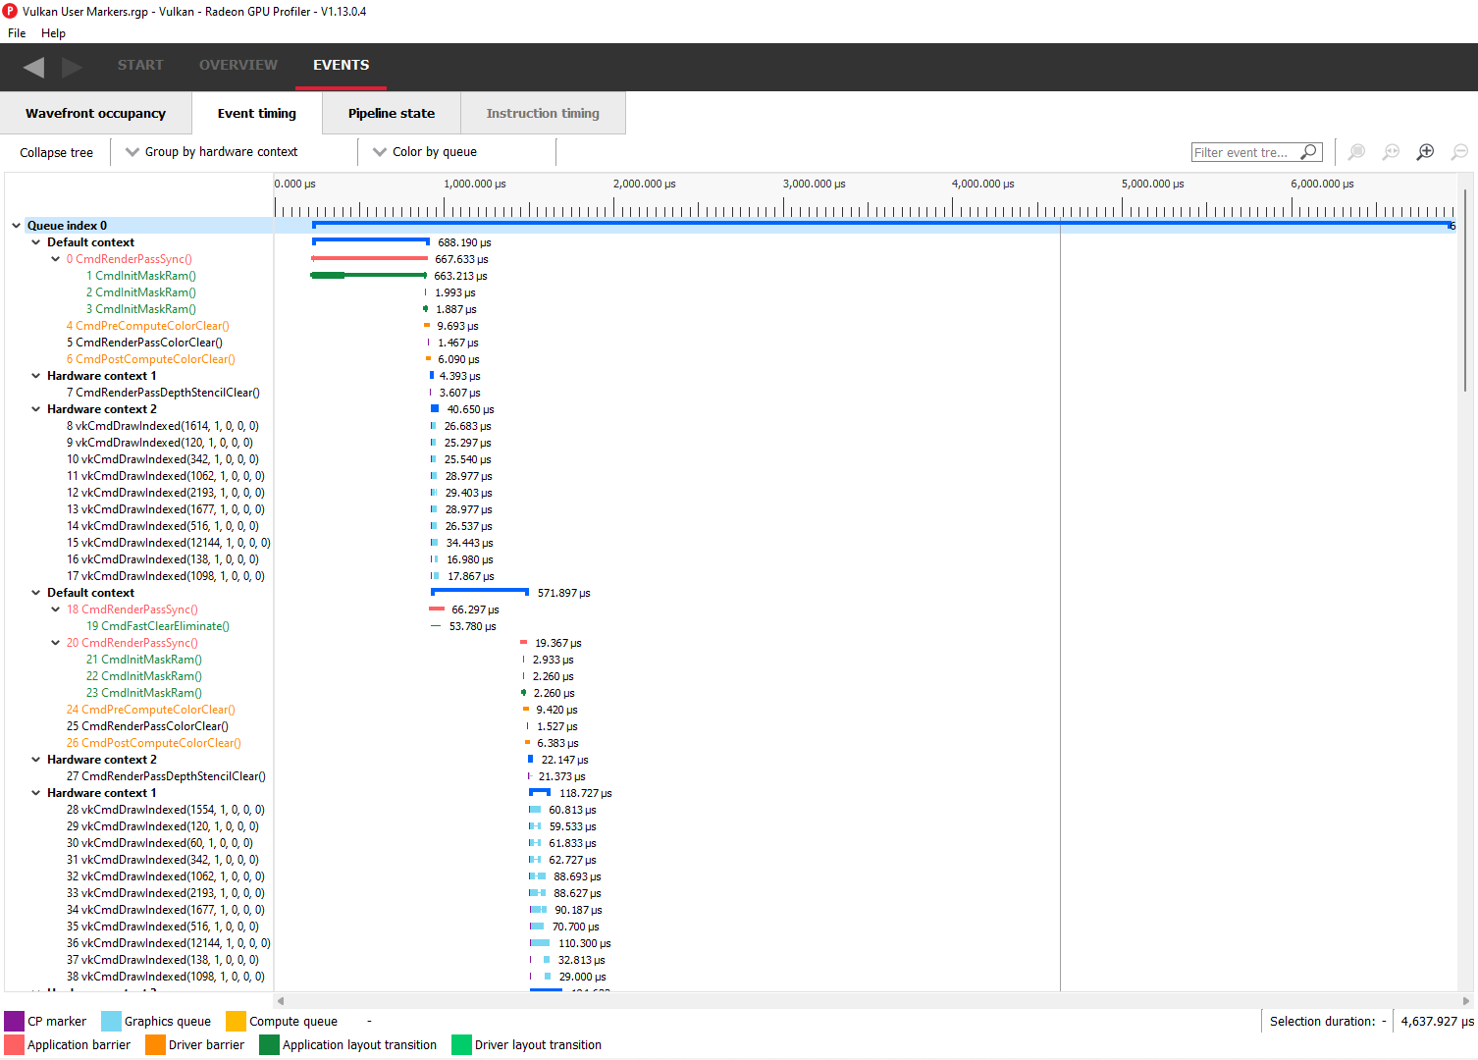Click the Collapse tree button
The image size is (1478, 1060).
(57, 153)
